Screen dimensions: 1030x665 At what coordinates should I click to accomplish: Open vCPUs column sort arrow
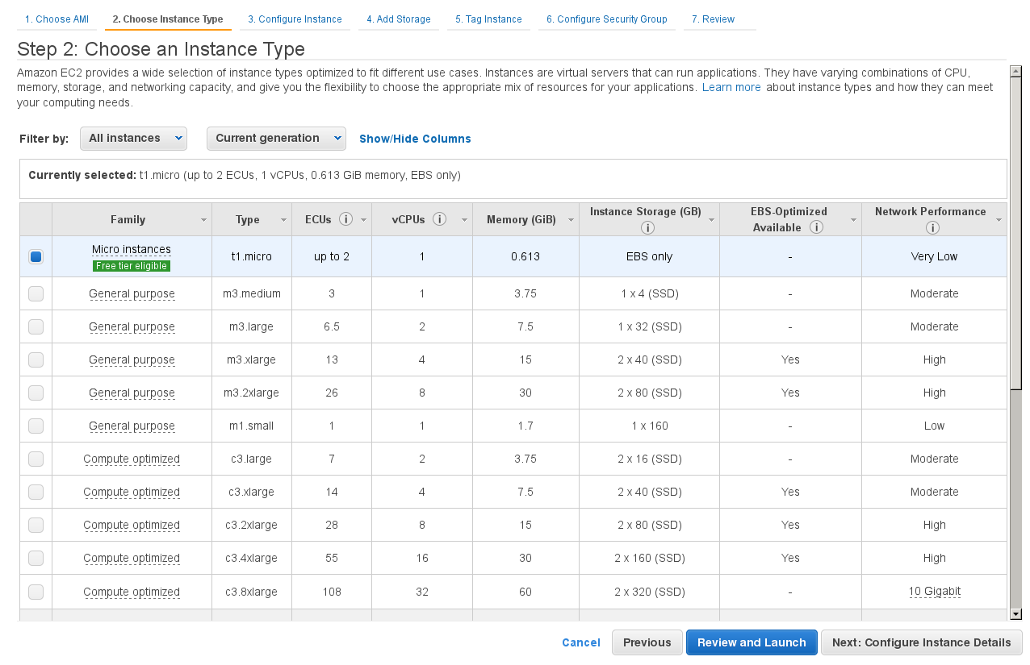(464, 220)
